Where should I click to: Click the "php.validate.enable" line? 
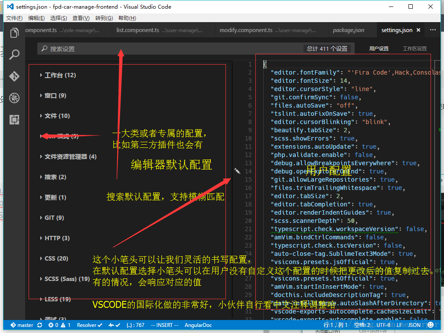click(323, 155)
